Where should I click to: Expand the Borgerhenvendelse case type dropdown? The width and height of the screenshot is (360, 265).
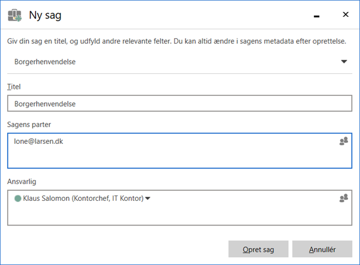[x=344, y=62]
